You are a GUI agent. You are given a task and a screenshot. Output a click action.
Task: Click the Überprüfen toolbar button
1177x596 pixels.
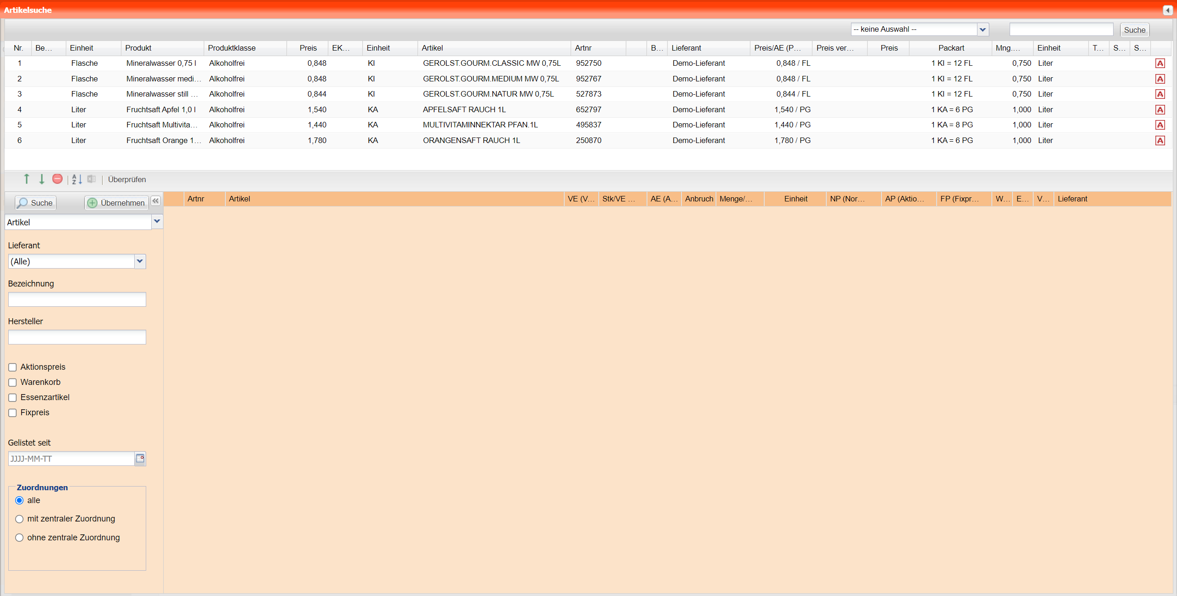tap(127, 179)
